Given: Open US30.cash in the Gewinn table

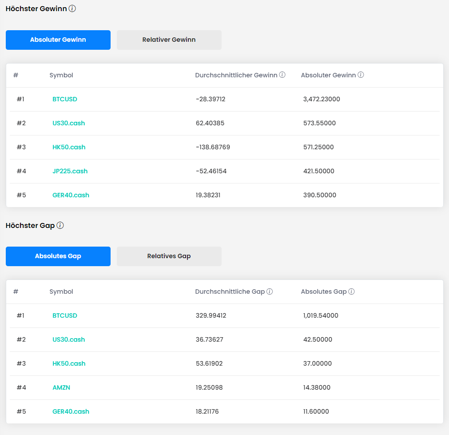Looking at the screenshot, I should (x=68, y=123).
